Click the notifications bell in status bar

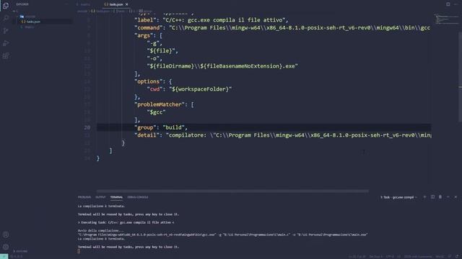coord(457,257)
